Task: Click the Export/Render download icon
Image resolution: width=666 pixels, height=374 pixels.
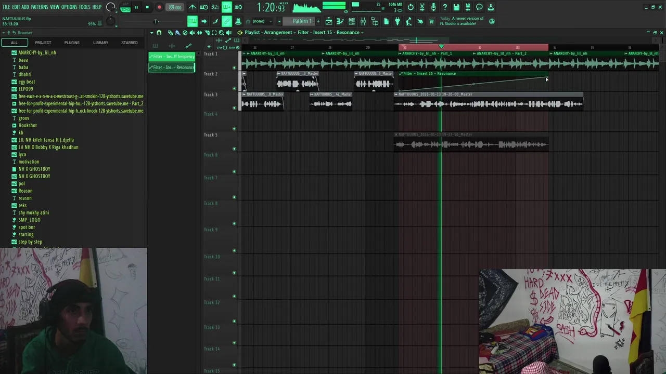Action: (491, 7)
